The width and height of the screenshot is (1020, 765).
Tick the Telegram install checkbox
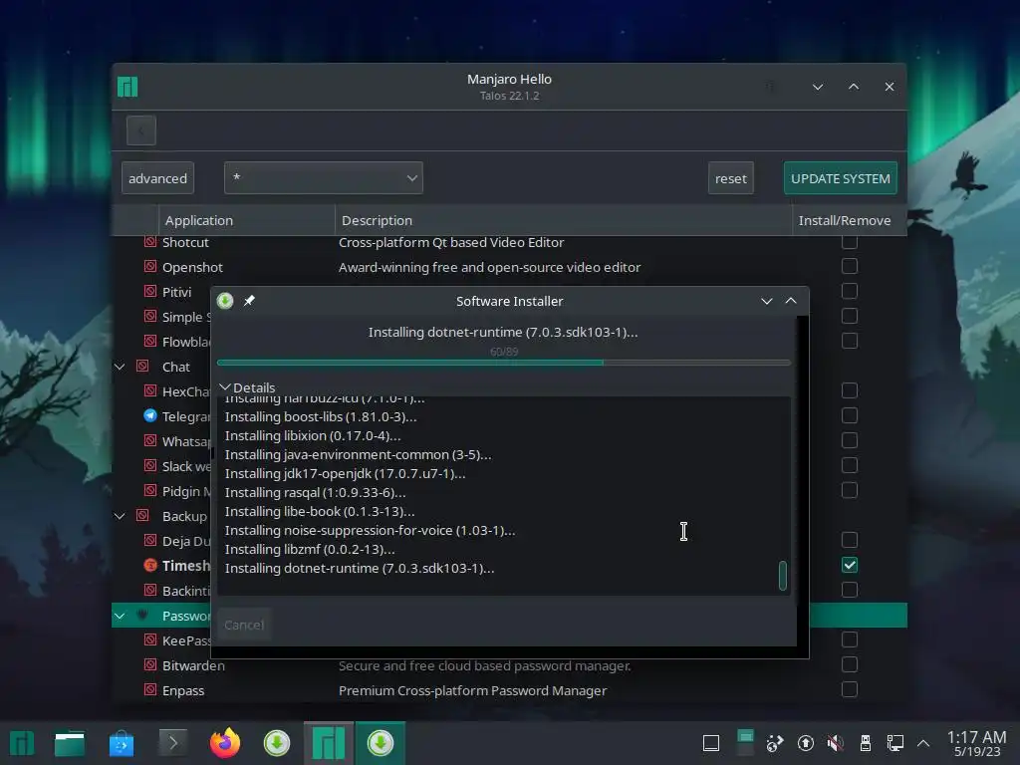(849, 415)
